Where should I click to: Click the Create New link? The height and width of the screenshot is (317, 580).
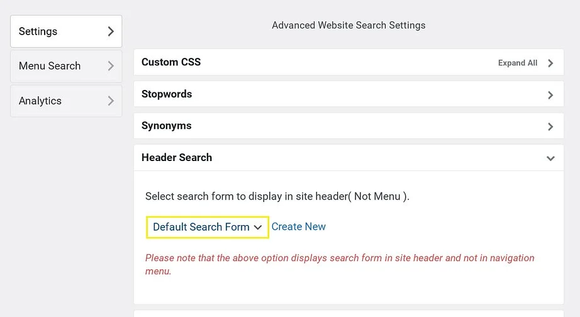pyautogui.click(x=299, y=227)
